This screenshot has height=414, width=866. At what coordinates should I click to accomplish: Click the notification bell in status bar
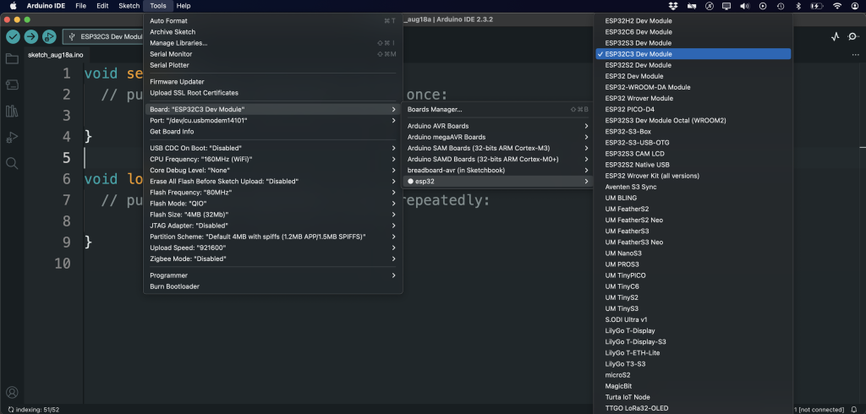[854, 410]
